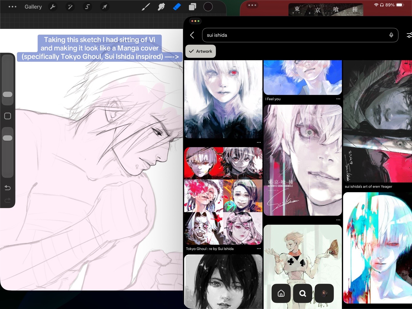The height and width of the screenshot is (309, 412).
Task: Open the I Feel you pin
Action: [303, 78]
